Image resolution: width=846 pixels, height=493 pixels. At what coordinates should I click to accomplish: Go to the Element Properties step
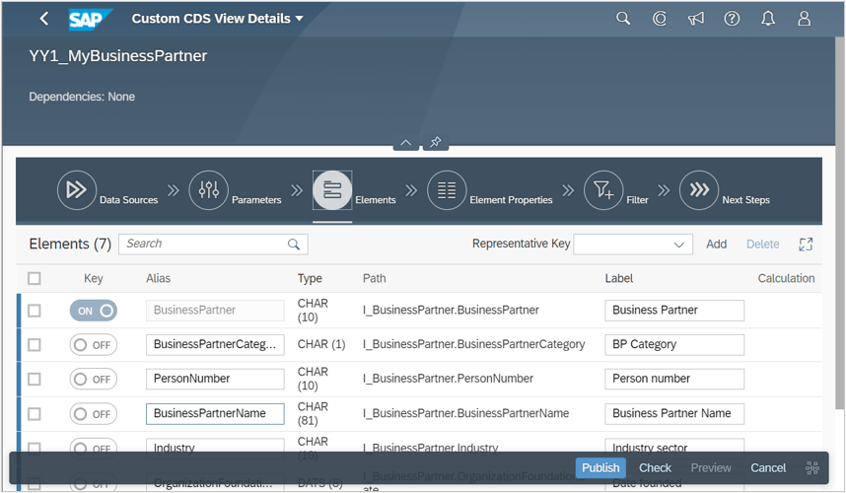click(x=447, y=190)
